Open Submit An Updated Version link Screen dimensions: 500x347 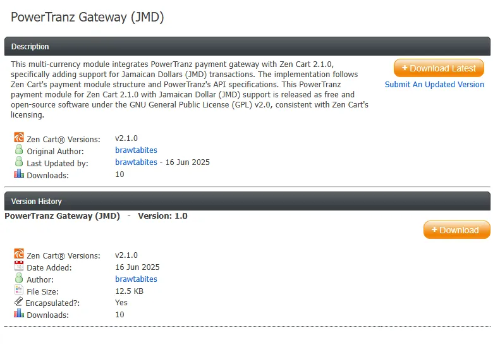[434, 85]
